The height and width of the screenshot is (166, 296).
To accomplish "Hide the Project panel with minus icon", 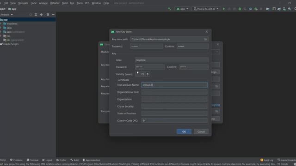I will pos(53,14).
